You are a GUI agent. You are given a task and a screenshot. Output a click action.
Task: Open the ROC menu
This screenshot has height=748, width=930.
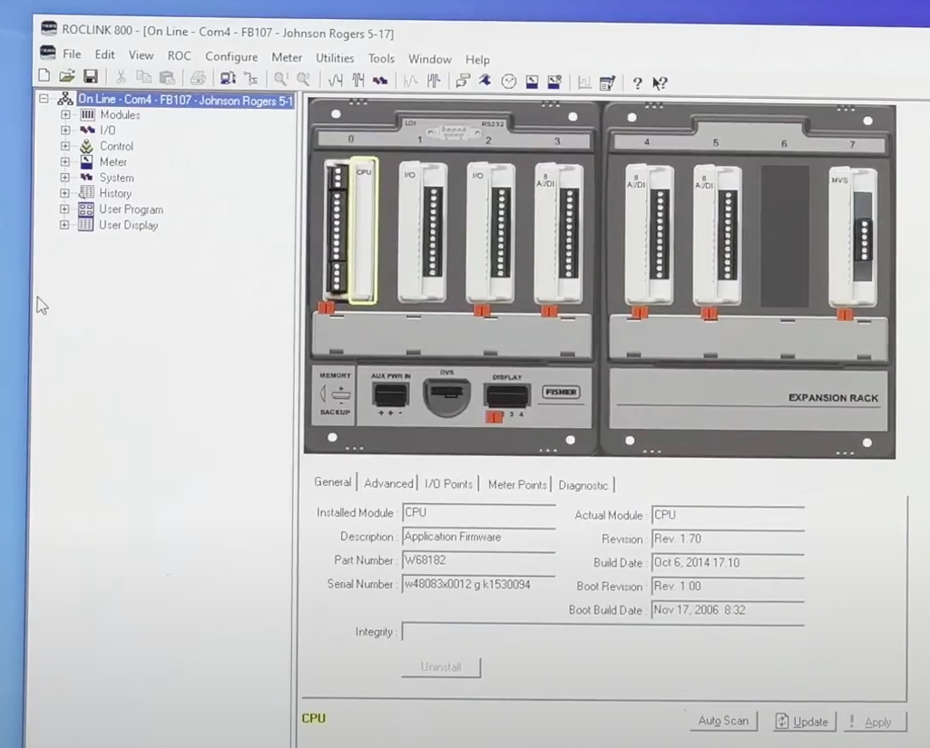coord(179,55)
